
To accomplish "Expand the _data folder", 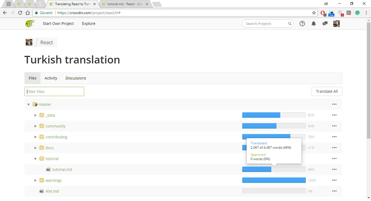I will click(x=35, y=115).
